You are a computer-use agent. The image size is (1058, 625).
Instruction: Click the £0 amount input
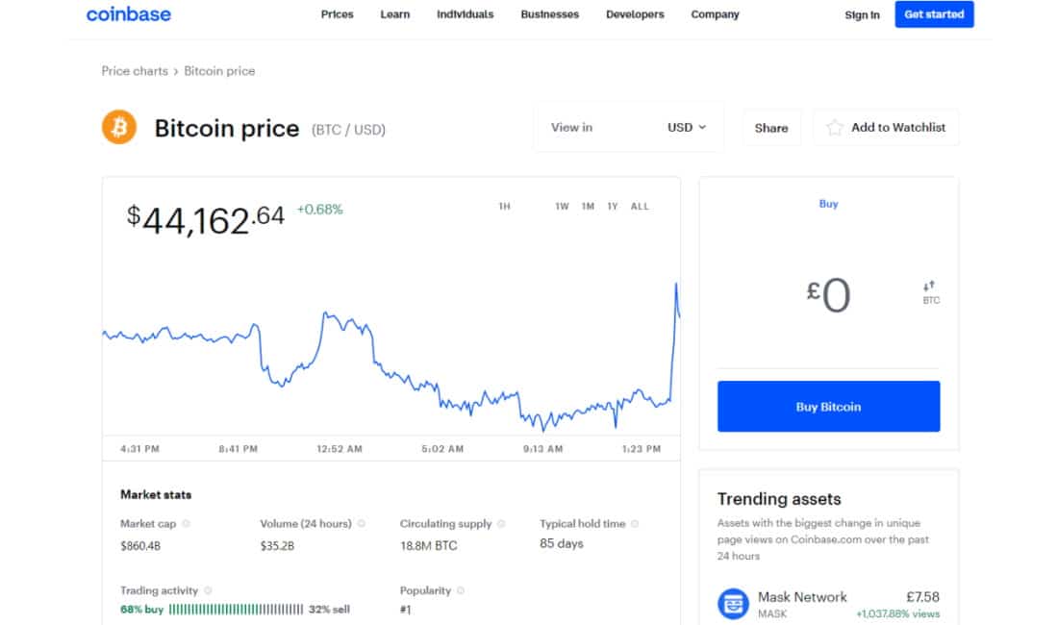tap(828, 294)
